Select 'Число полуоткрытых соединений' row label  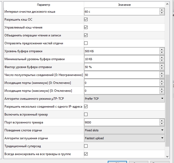tap(44, 75)
